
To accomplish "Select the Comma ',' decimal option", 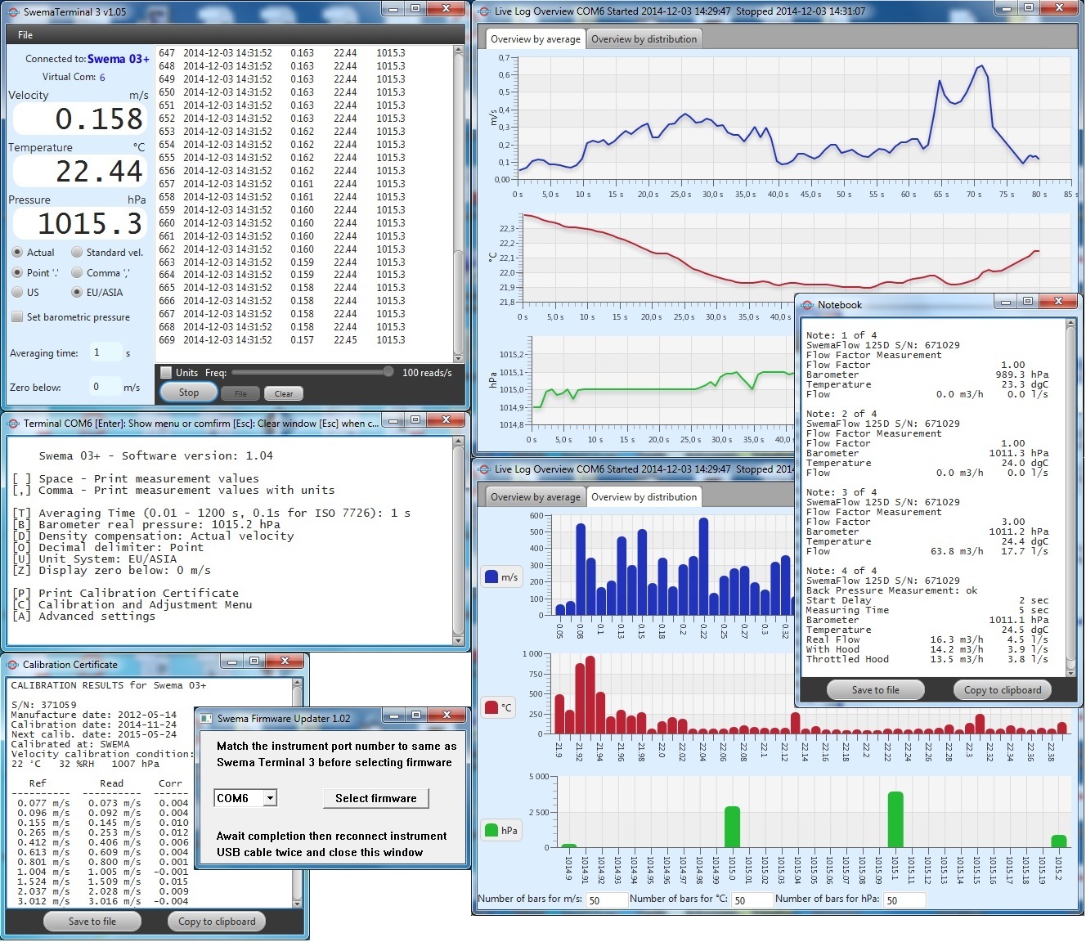I will (77, 273).
